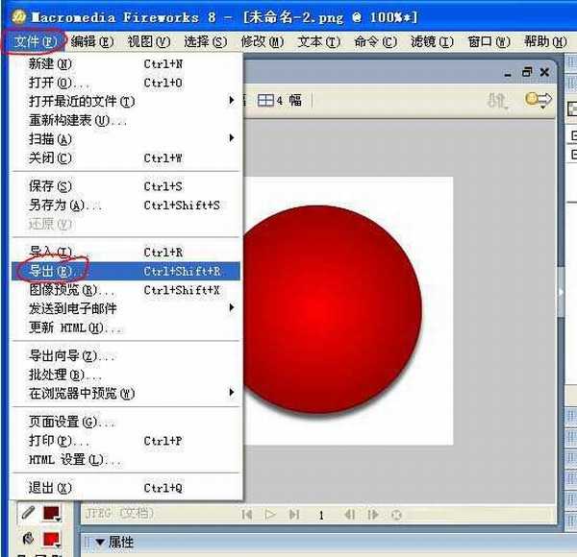Choose 退出(X) menu entry
This screenshot has width=577, height=557.
click(x=126, y=488)
